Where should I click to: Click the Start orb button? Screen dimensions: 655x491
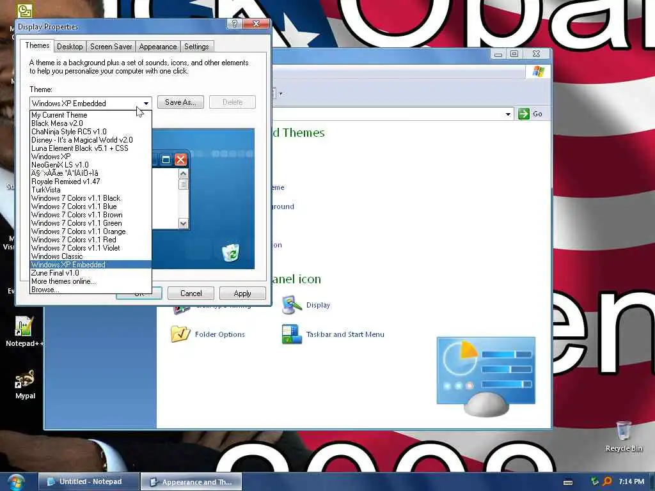15,482
